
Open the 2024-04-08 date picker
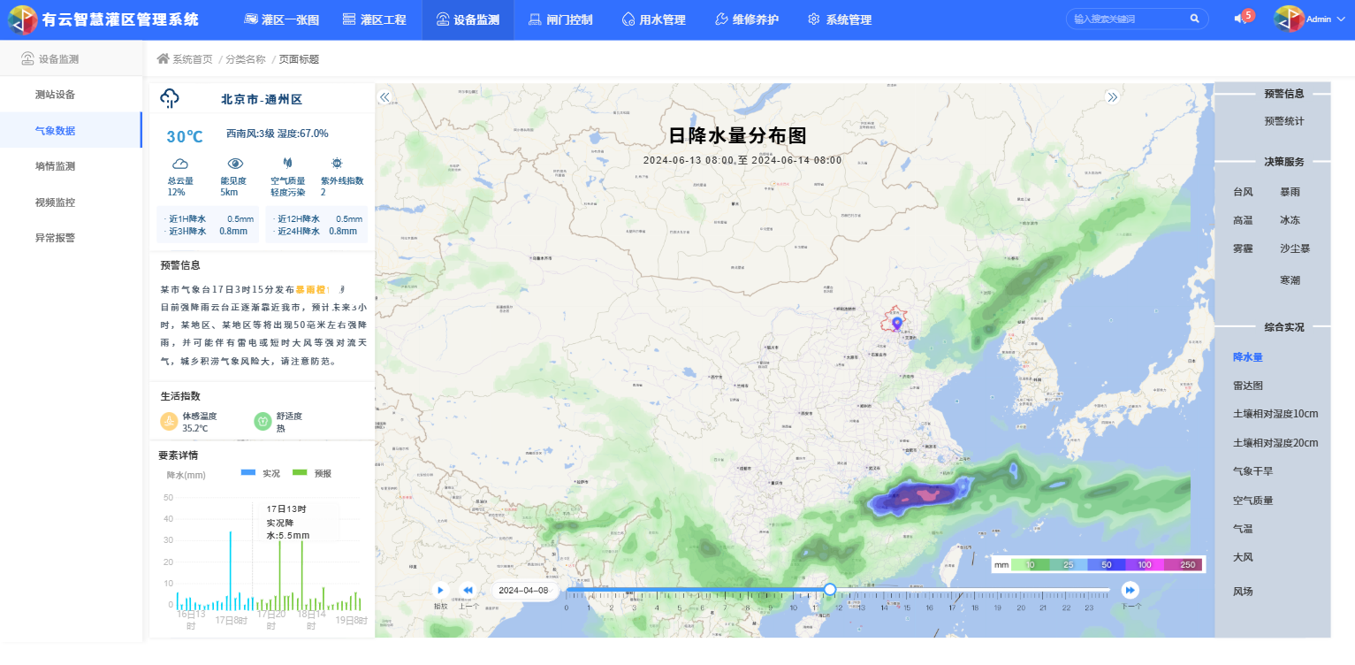pyautogui.click(x=523, y=590)
